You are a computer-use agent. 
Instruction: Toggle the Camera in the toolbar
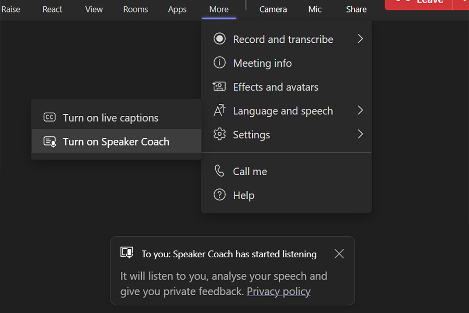pyautogui.click(x=273, y=9)
